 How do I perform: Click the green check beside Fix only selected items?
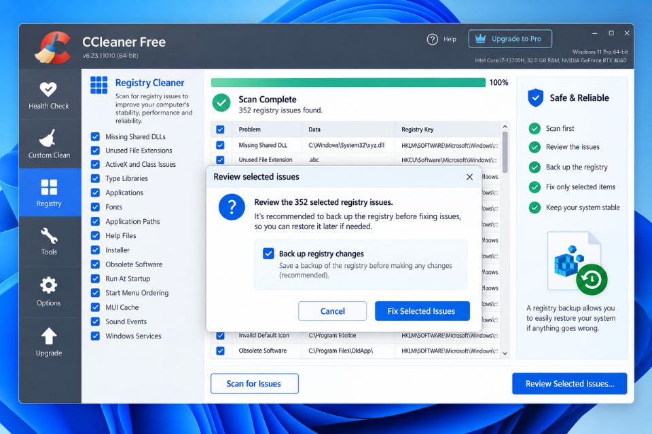(x=535, y=187)
